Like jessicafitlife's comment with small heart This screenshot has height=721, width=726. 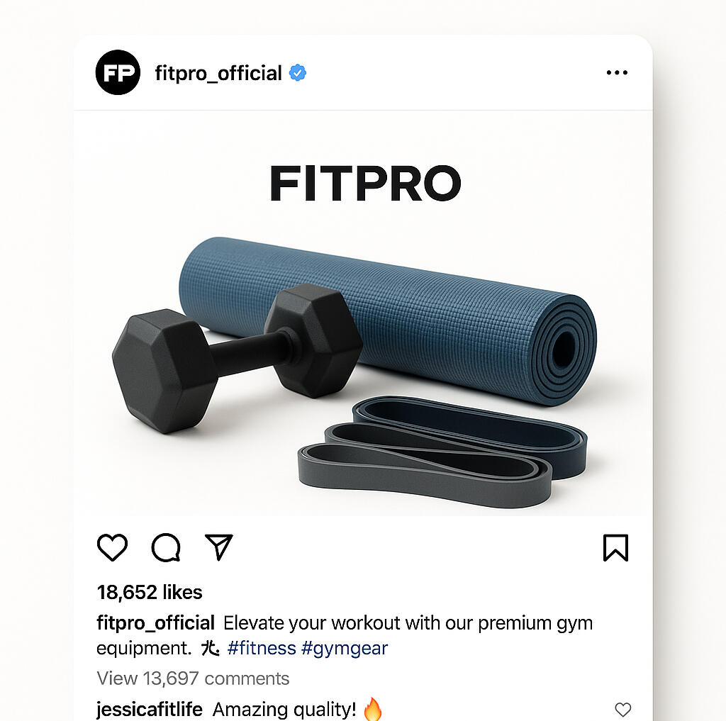[x=622, y=710]
